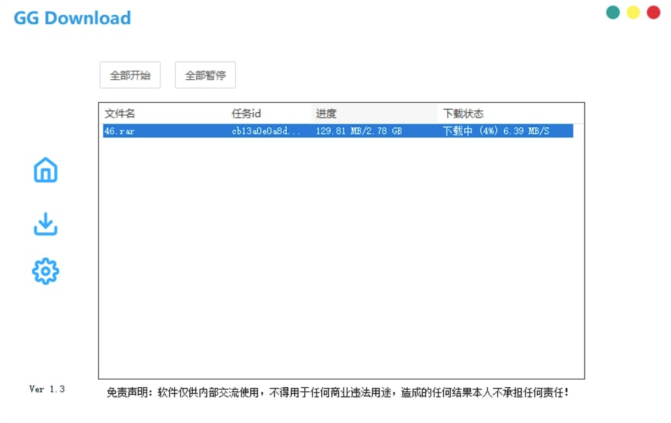Pause all downloads with 全部暂停 button

click(206, 75)
